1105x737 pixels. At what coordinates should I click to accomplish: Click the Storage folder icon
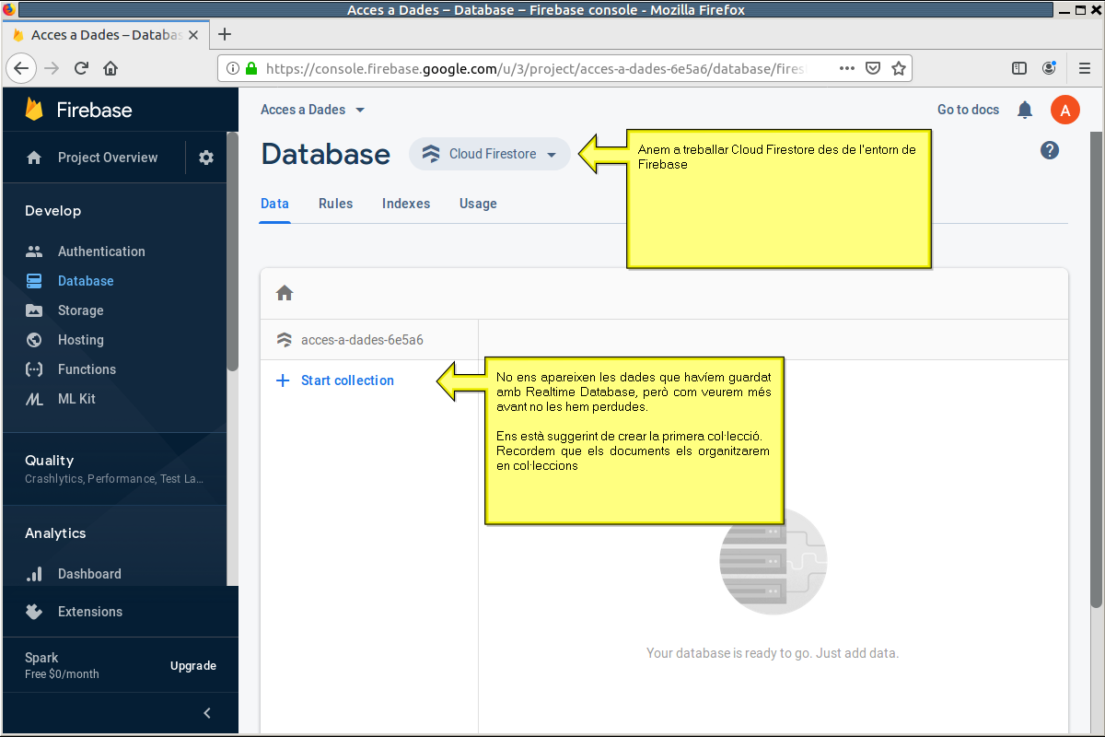click(x=34, y=310)
